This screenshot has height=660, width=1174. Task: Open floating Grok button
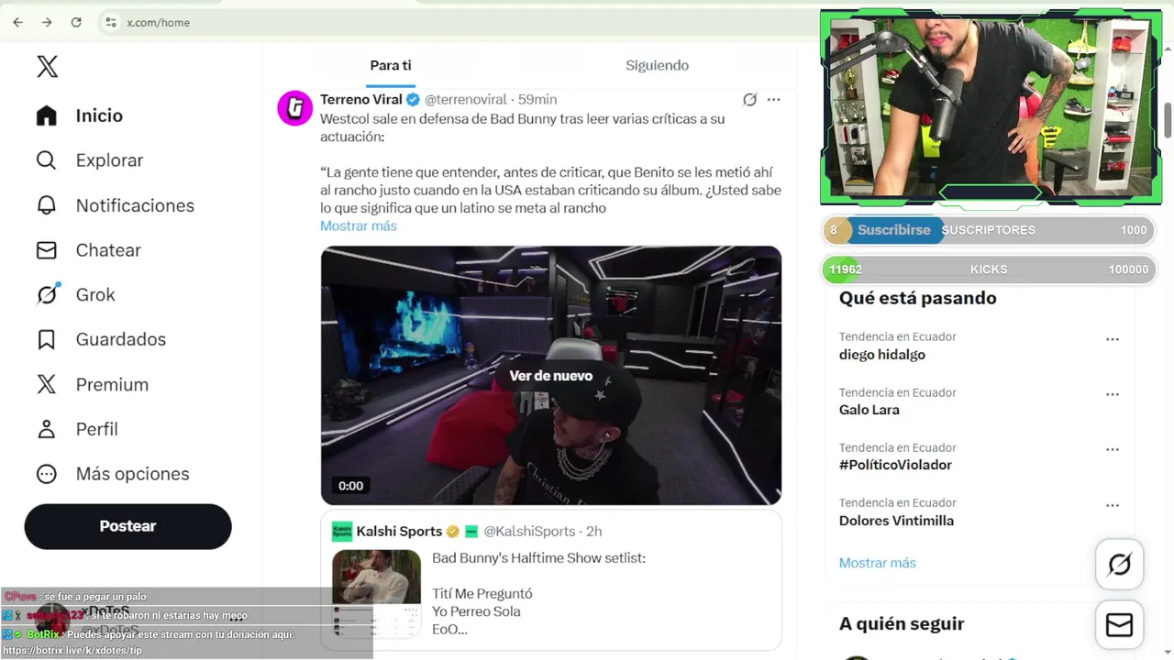1119,564
